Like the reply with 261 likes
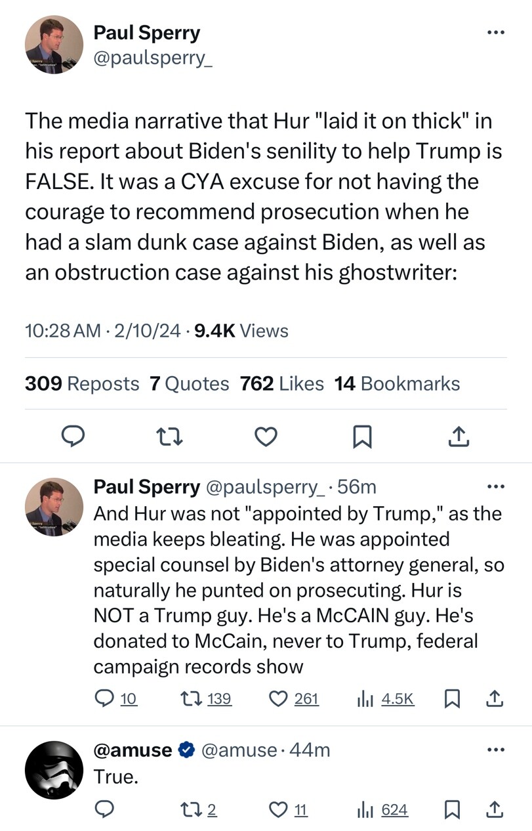 [280, 700]
